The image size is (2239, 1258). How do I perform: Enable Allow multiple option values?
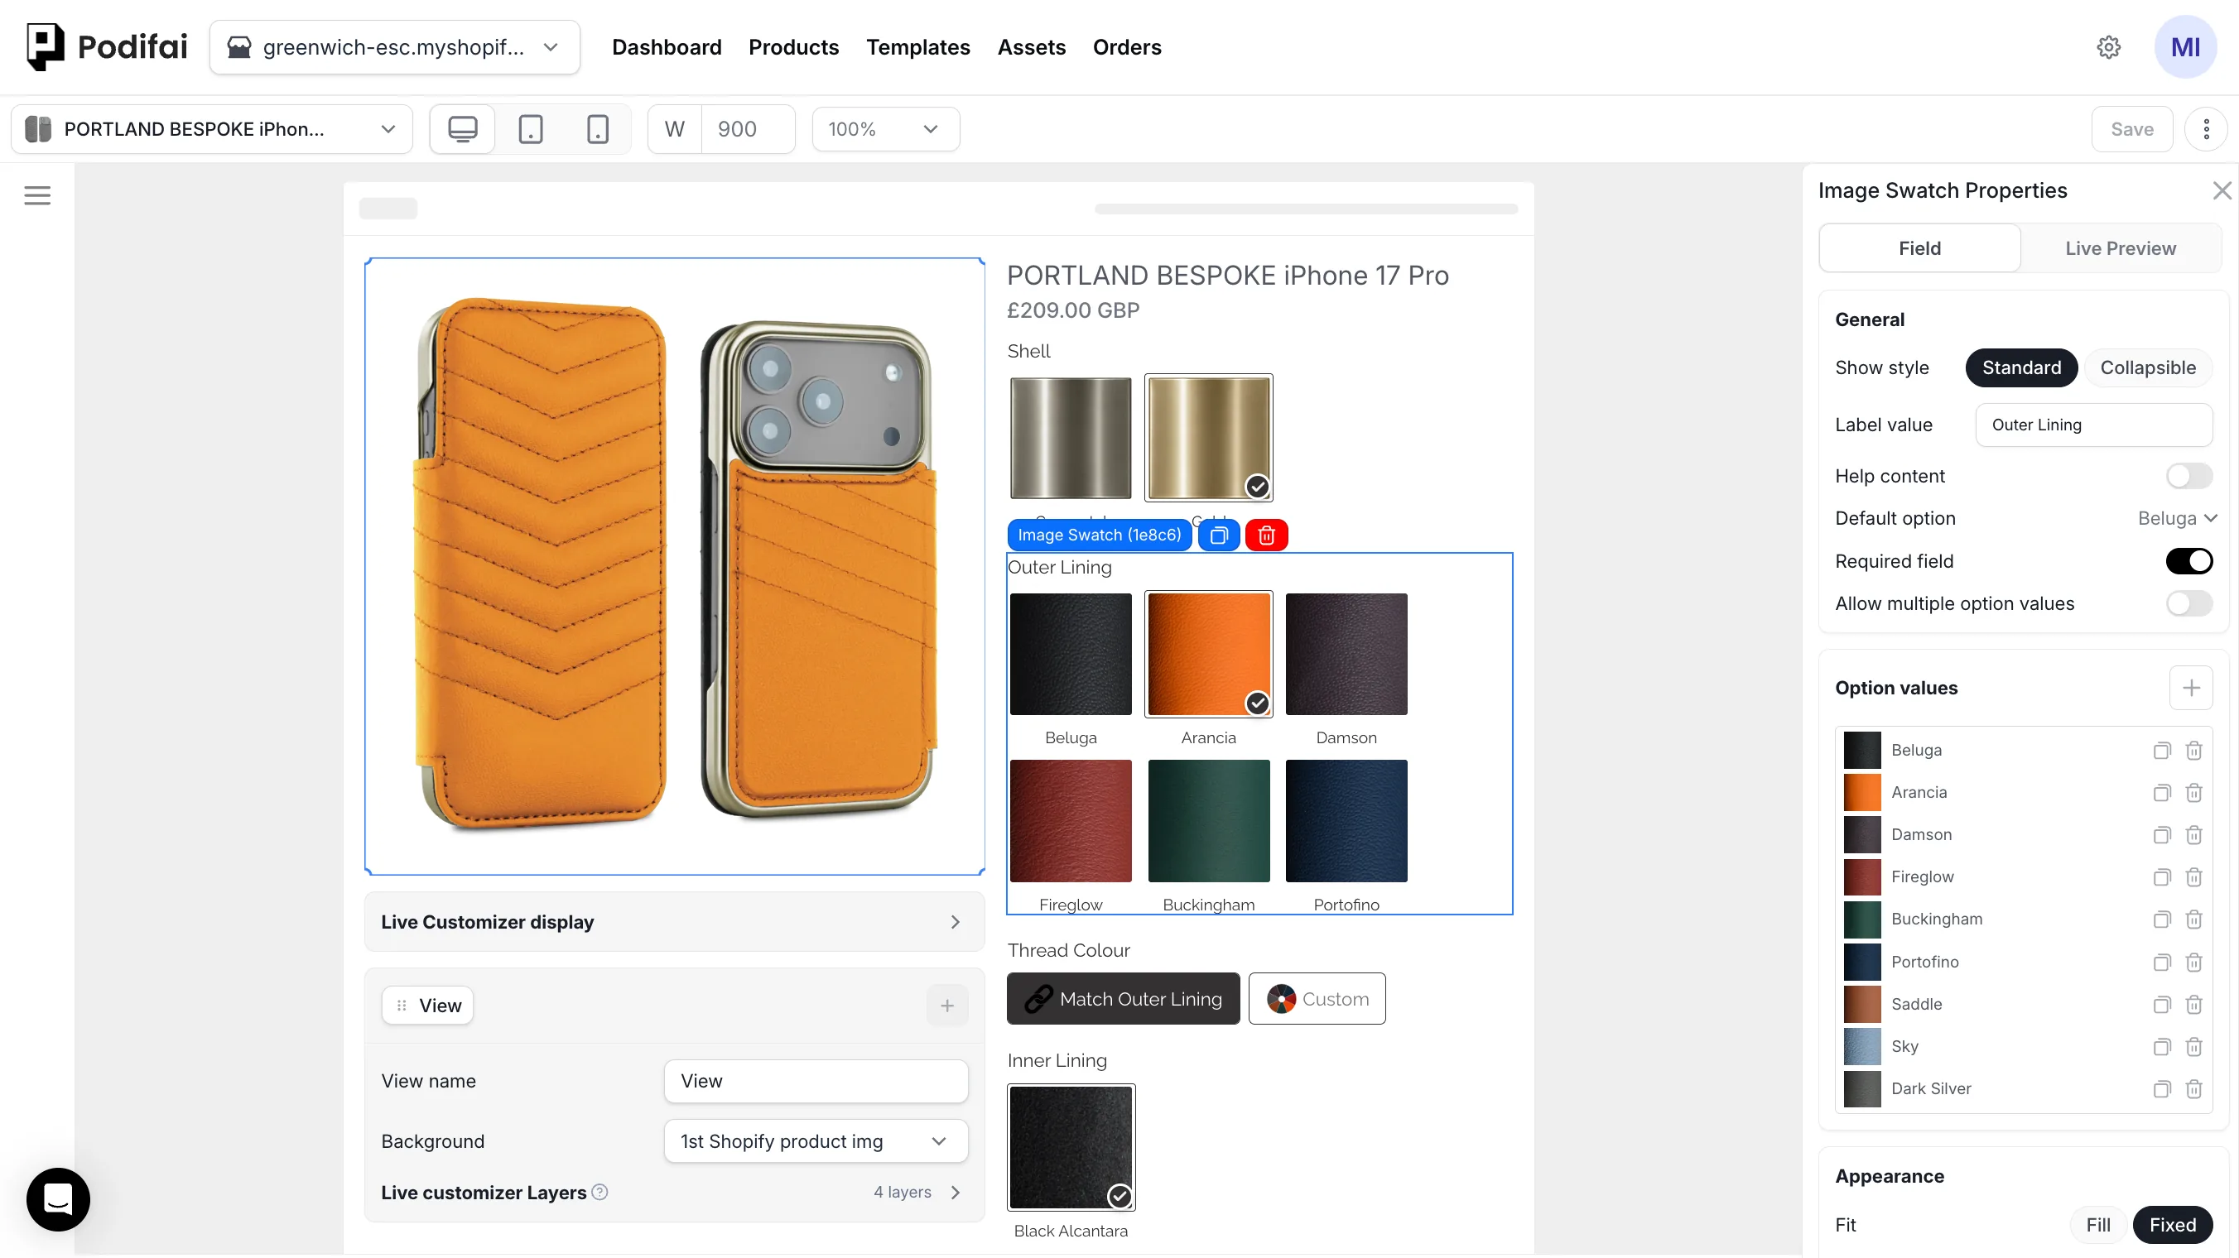2188,604
